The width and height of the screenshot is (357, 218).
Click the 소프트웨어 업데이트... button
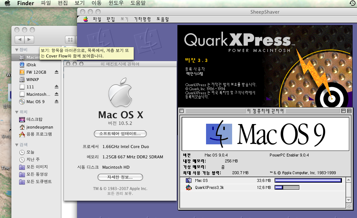coord(120,133)
